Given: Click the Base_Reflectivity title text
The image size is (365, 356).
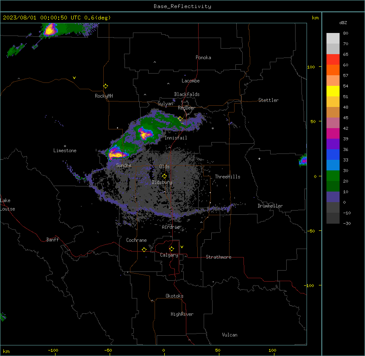Looking at the screenshot, I should (182, 6).
